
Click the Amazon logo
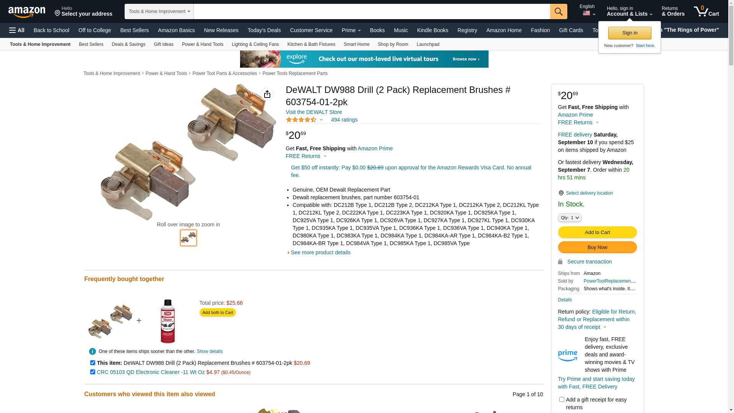coord(27,12)
